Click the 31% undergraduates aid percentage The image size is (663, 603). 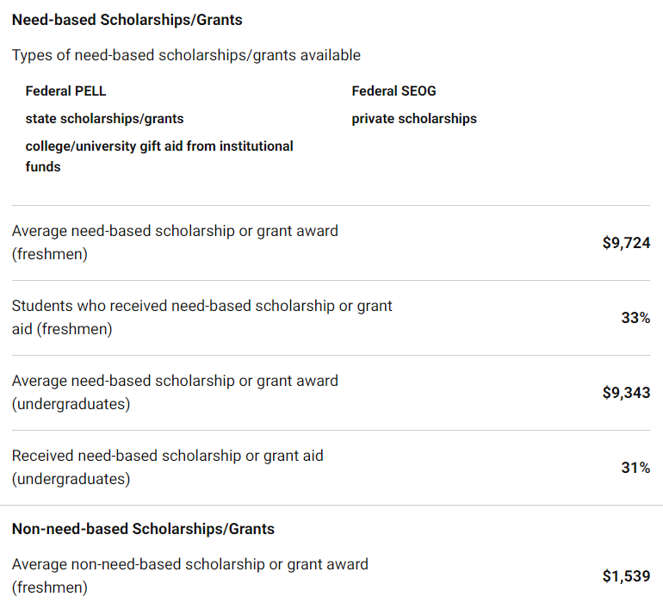[635, 468]
